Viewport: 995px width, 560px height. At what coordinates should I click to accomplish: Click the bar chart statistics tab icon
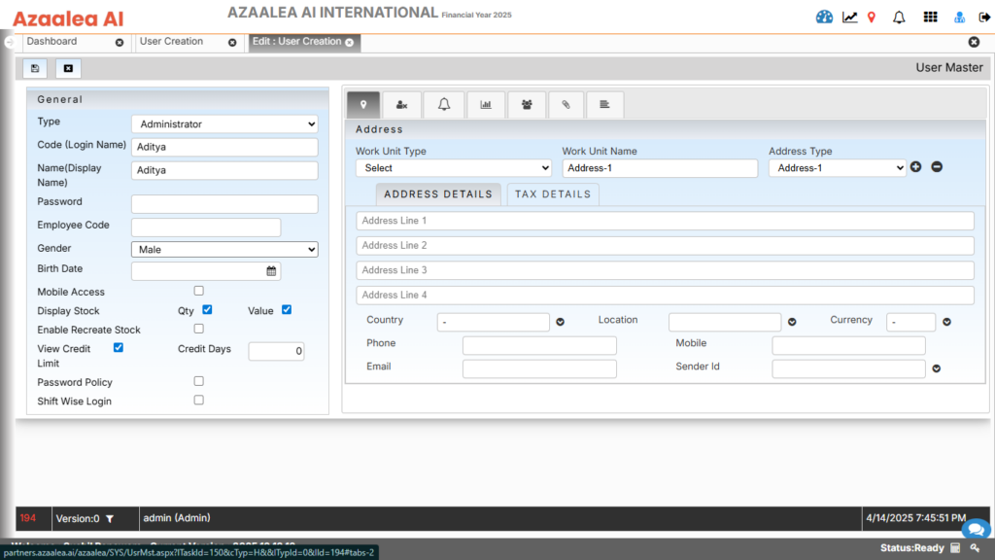(486, 104)
